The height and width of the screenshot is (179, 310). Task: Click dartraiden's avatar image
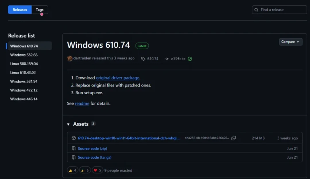(x=69, y=59)
